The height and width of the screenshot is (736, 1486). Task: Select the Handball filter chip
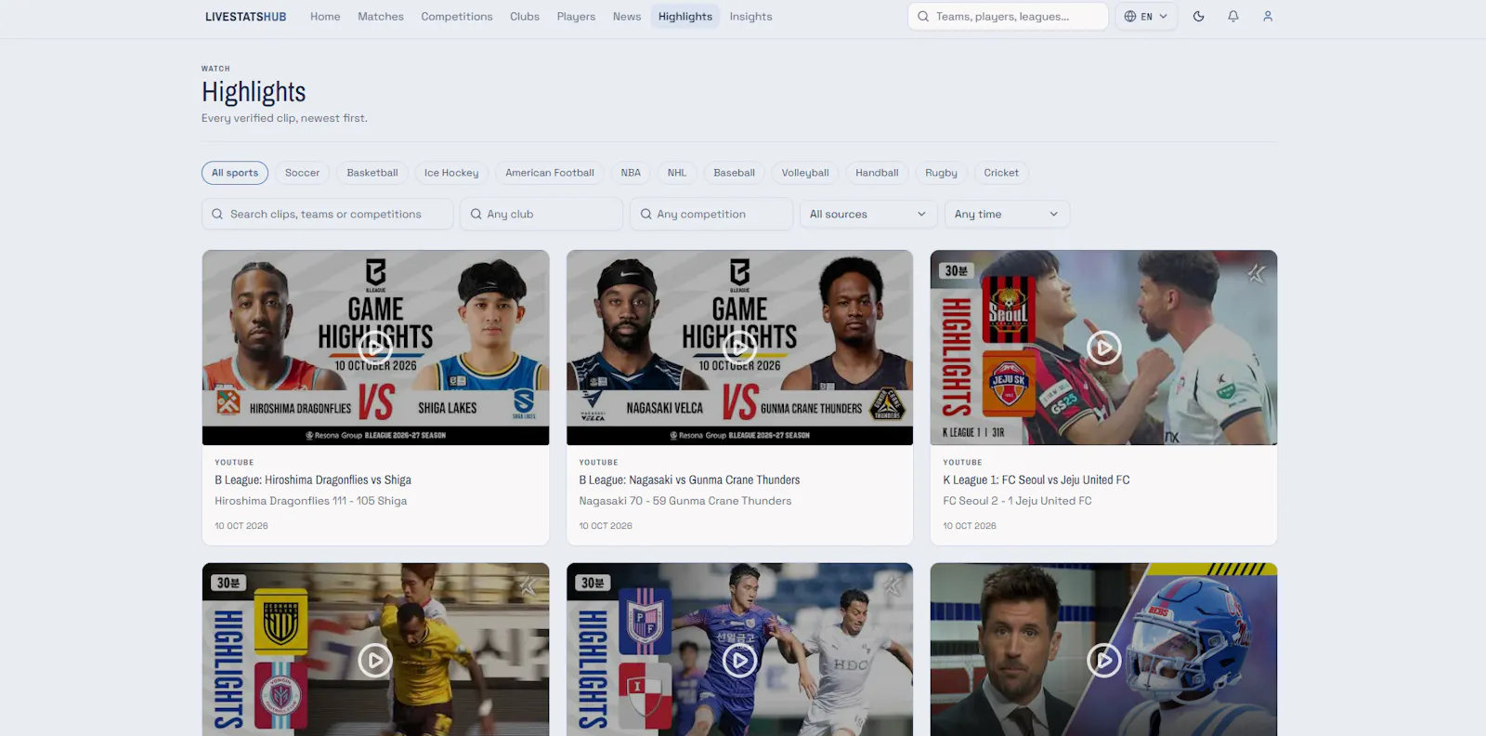pos(877,173)
